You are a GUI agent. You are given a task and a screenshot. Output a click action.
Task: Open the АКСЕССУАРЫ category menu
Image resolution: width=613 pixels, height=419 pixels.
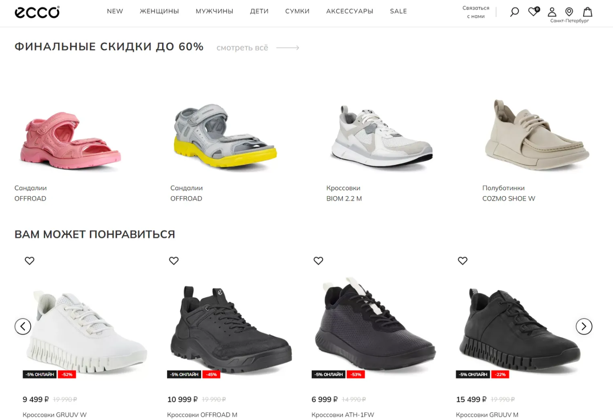click(x=350, y=11)
